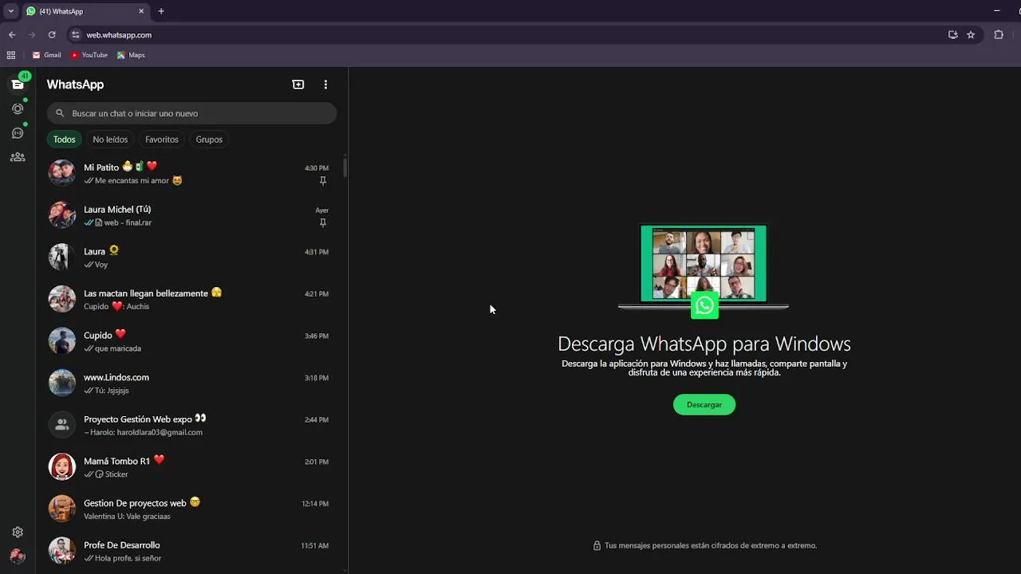Click the 'Me encantas mi amor' message preview
Image resolution: width=1021 pixels, height=574 pixels.
[132, 181]
